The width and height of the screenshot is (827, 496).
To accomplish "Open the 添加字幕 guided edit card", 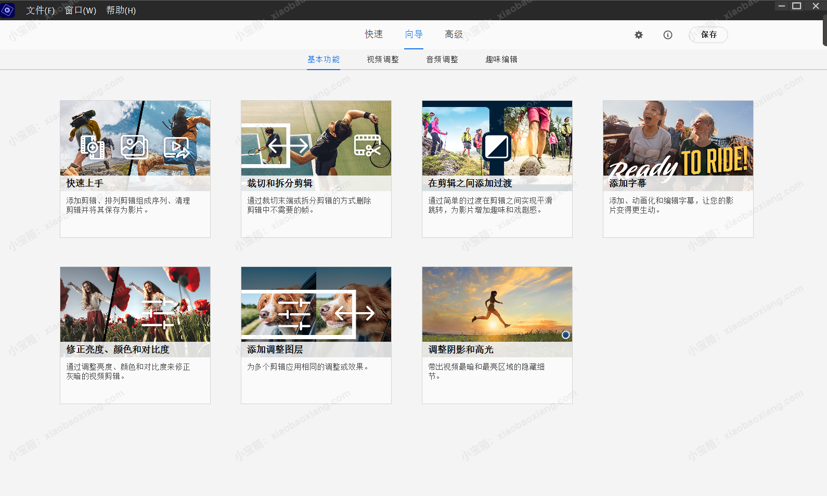I will pos(677,169).
